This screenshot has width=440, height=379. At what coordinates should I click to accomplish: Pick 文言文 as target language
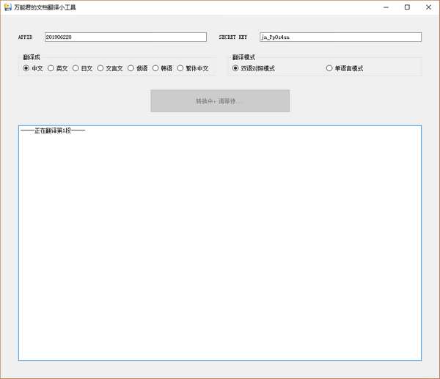[x=110, y=68]
